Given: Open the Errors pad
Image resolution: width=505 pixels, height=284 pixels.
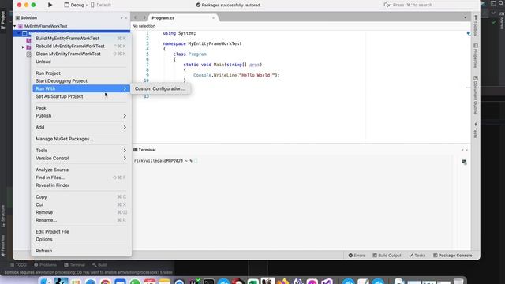Looking at the screenshot, I should pos(357,256).
